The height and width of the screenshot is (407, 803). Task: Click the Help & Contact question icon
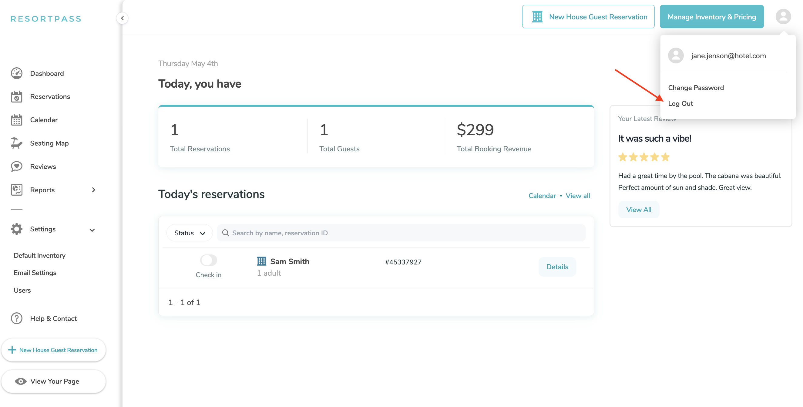click(x=16, y=318)
